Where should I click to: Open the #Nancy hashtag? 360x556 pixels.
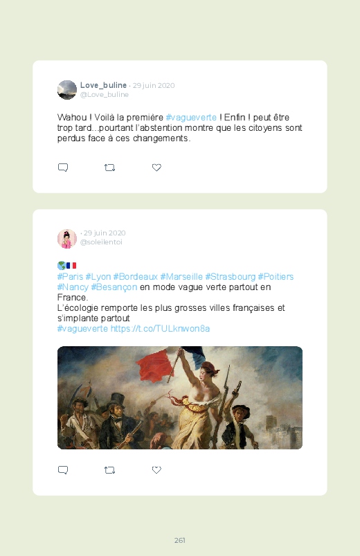[x=73, y=287]
